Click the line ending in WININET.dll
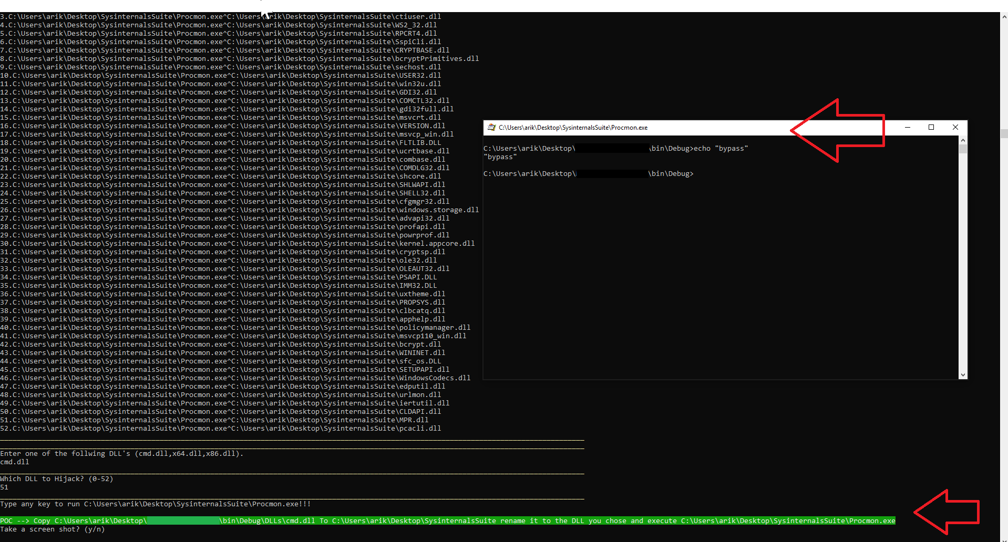Image resolution: width=1008 pixels, height=542 pixels. point(223,353)
